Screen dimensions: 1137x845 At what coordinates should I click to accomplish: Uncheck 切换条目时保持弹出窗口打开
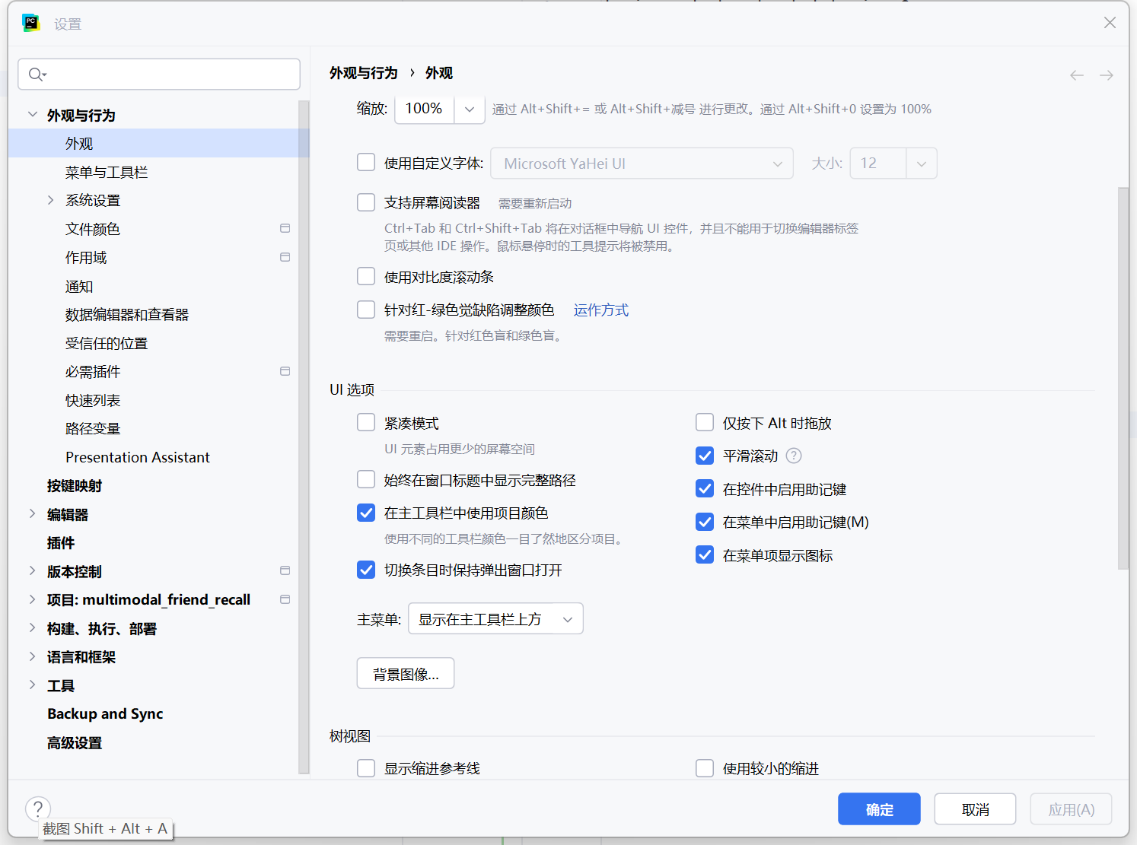pos(366,570)
